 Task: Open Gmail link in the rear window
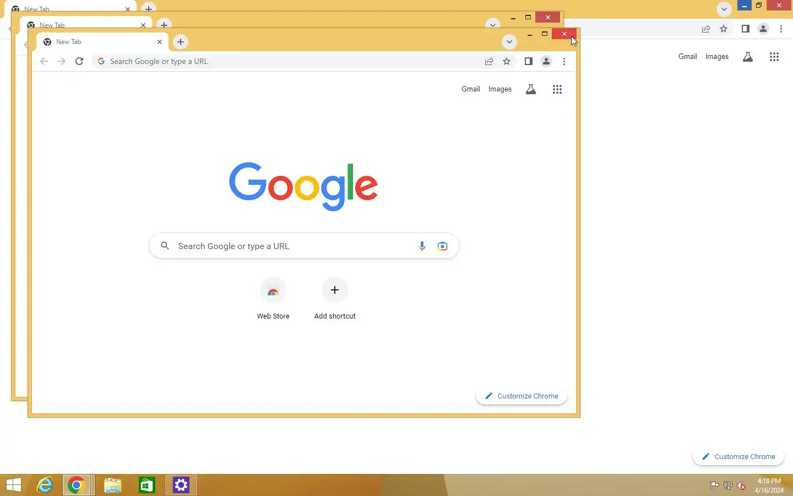pos(688,56)
